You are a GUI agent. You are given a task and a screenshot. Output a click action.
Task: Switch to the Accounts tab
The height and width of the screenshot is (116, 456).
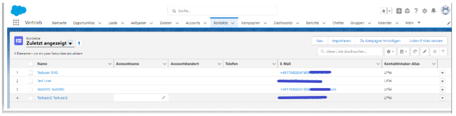click(x=193, y=23)
